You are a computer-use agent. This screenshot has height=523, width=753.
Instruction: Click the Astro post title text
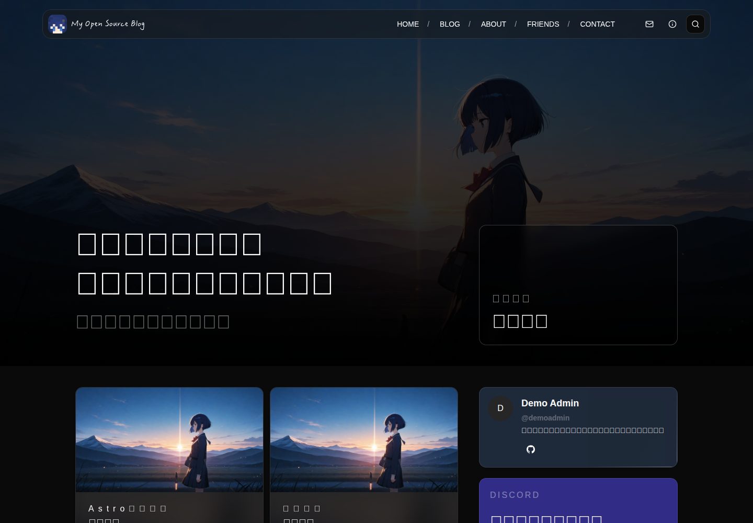[128, 508]
